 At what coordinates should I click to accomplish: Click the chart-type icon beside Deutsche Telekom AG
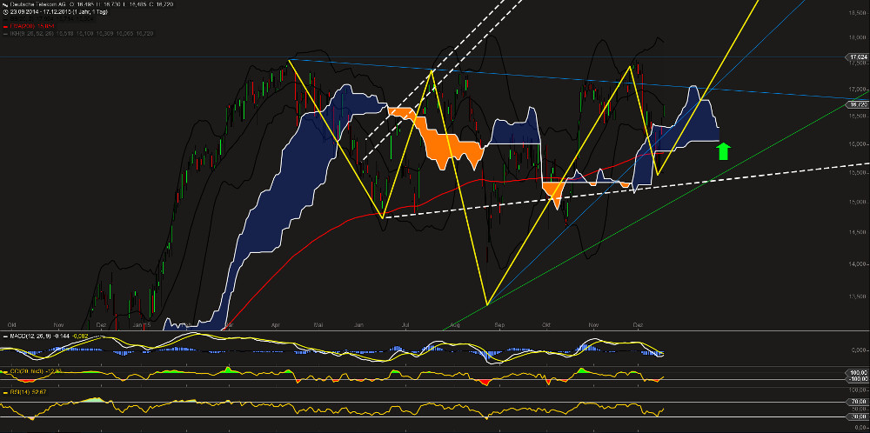(x=5, y=5)
